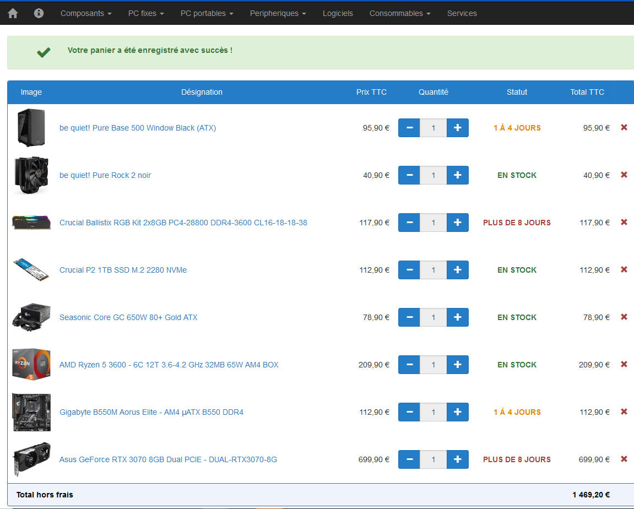Click the Seasonic power supply thumbnail
Image resolution: width=634 pixels, height=509 pixels.
pyautogui.click(x=31, y=317)
